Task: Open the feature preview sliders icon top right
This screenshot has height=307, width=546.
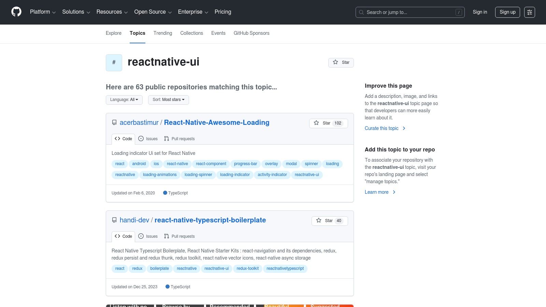Action: 530,12
